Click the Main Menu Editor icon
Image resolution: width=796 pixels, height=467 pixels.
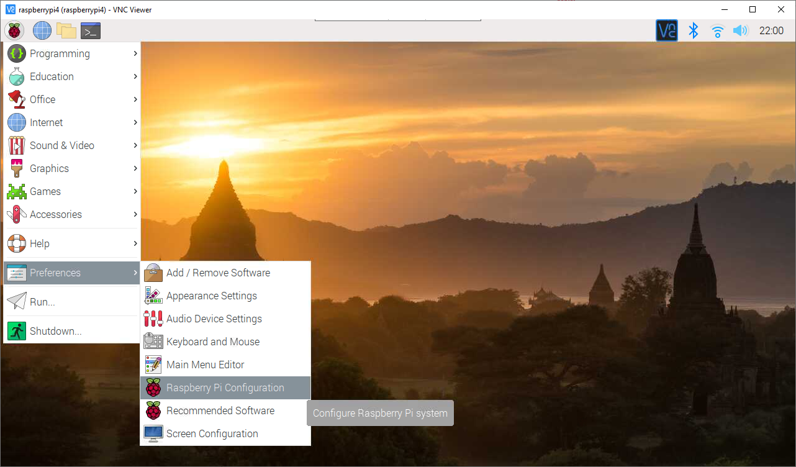click(153, 365)
